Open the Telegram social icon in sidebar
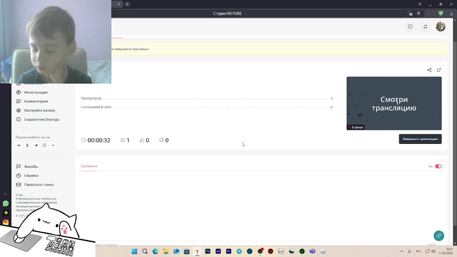Screen dimensions: 457x257 [x=36, y=145]
